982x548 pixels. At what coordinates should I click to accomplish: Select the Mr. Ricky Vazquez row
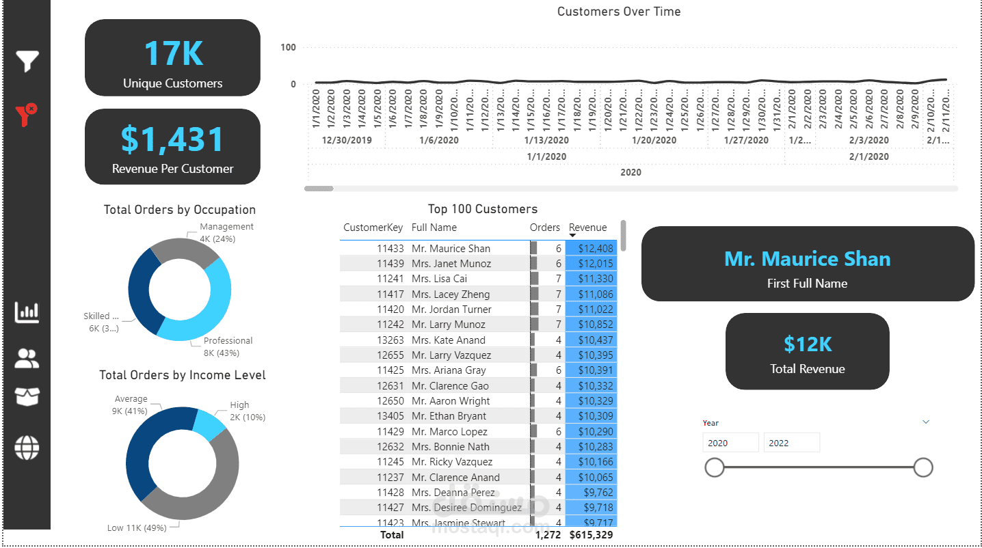coord(478,461)
